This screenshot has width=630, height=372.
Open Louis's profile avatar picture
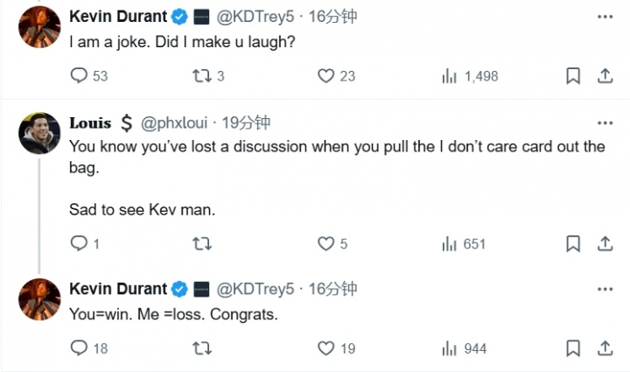(x=39, y=133)
